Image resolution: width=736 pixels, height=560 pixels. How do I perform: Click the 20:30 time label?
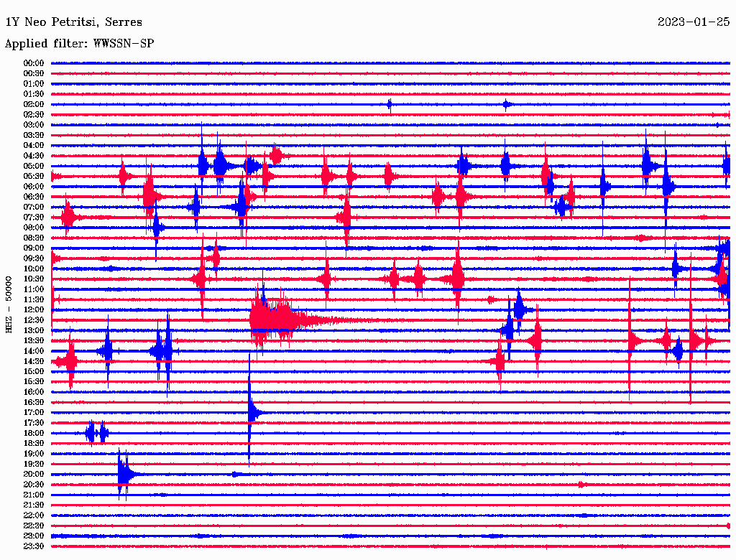[x=33, y=485]
